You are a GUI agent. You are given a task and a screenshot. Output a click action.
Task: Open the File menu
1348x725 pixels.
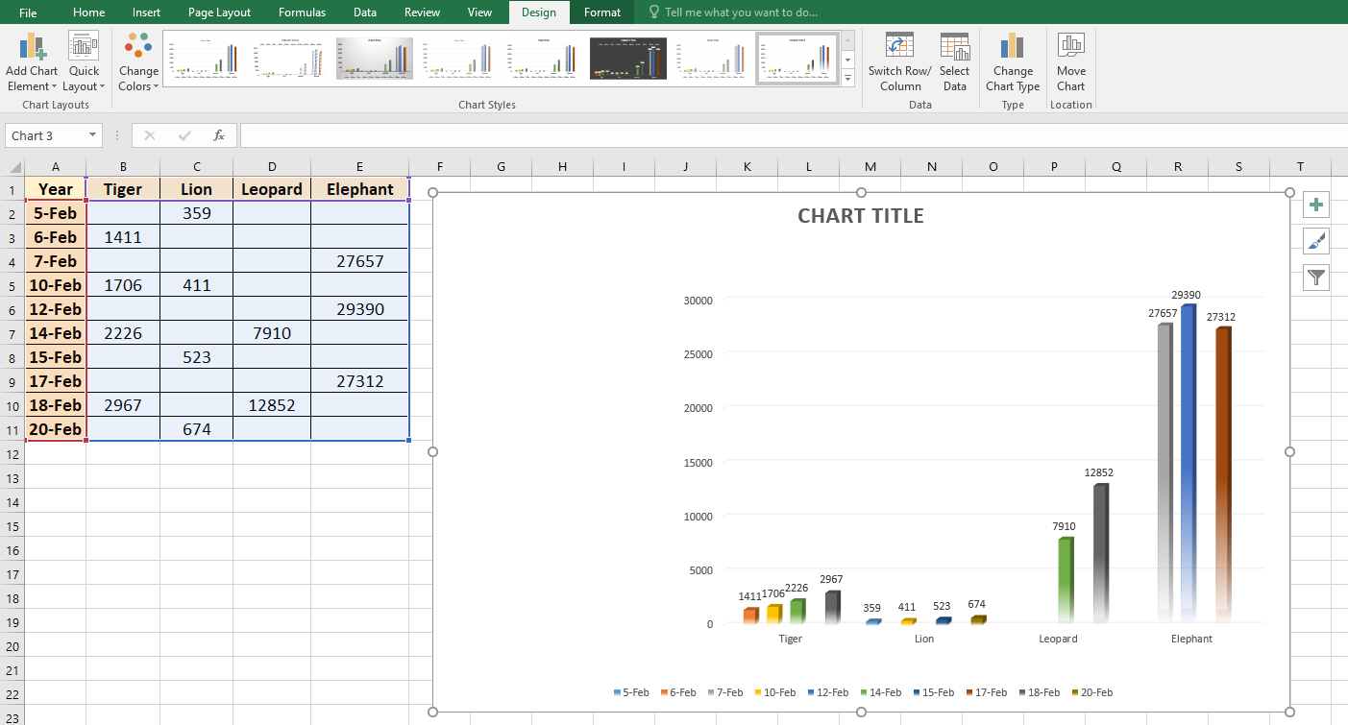pos(28,12)
